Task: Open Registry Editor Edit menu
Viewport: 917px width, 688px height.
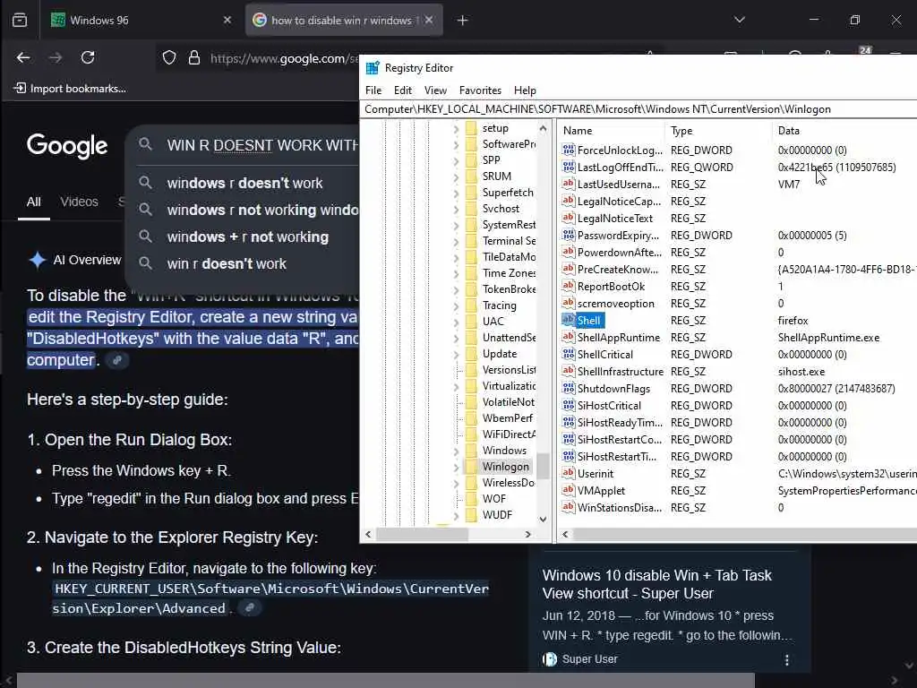Action: point(402,90)
